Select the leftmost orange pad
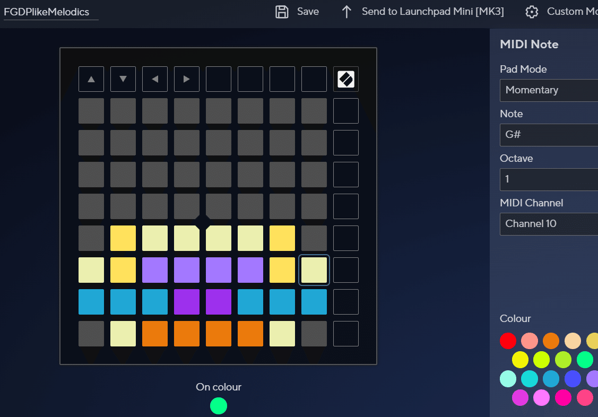 (x=155, y=334)
